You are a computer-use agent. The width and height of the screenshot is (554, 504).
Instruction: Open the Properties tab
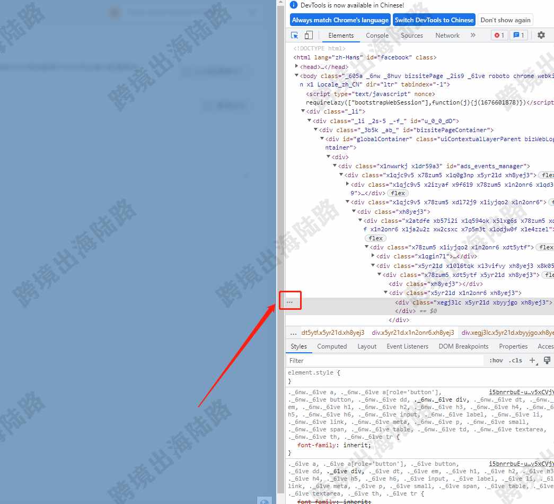(513, 346)
